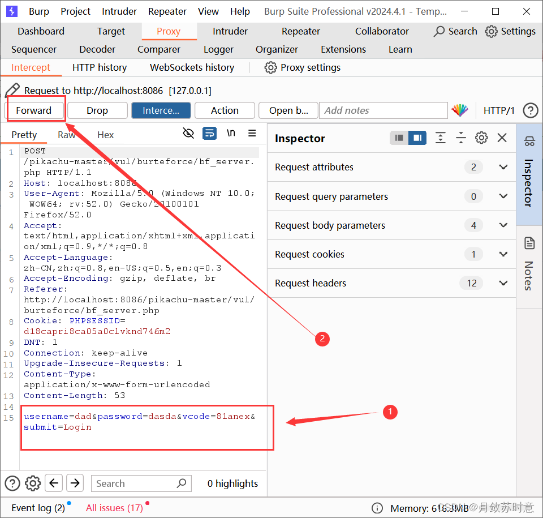
Task: Switch to Decoder tab
Action: pos(97,50)
